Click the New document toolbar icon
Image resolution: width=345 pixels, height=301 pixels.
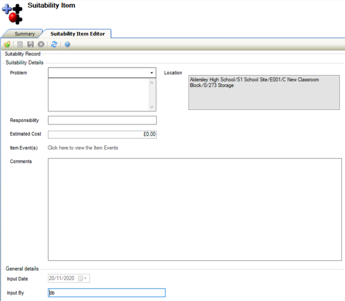[20, 45]
